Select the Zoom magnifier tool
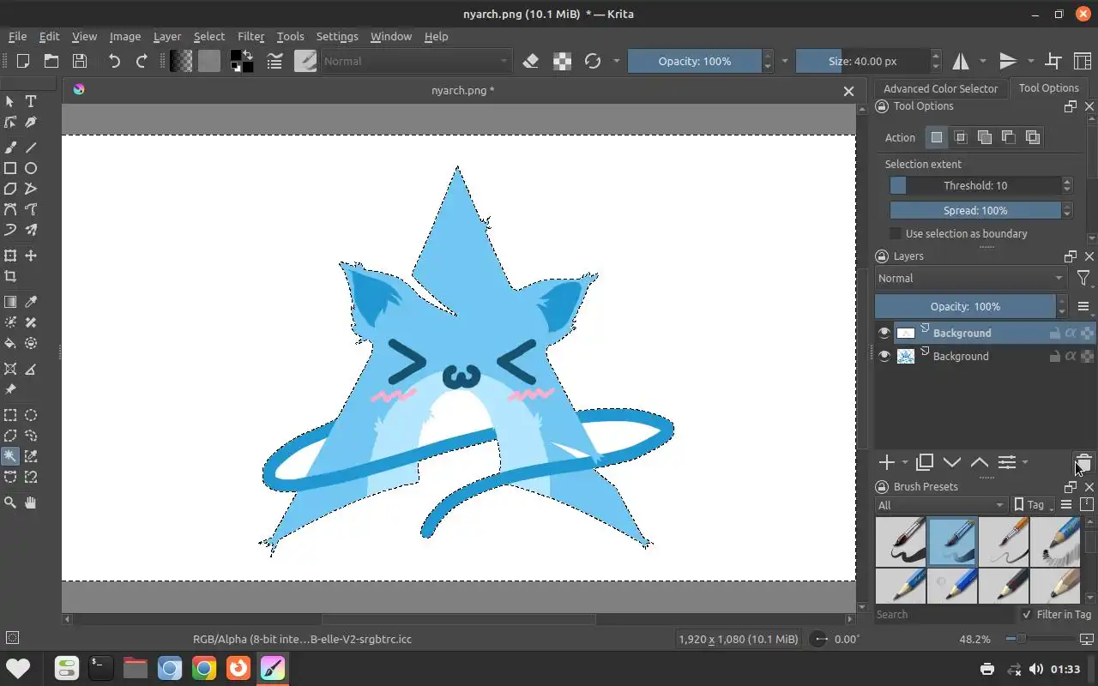Viewport: 1098px width, 686px height. point(10,502)
